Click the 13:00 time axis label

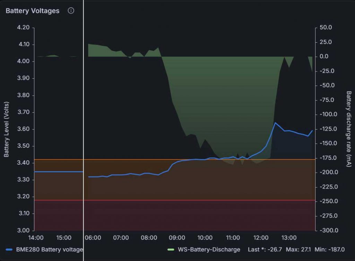click(x=289, y=238)
